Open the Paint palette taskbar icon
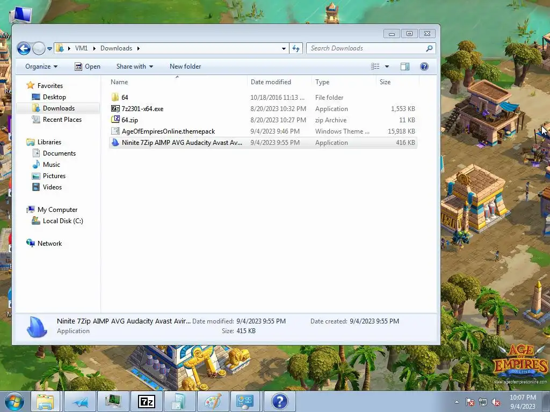The image size is (550, 412). pos(213,401)
